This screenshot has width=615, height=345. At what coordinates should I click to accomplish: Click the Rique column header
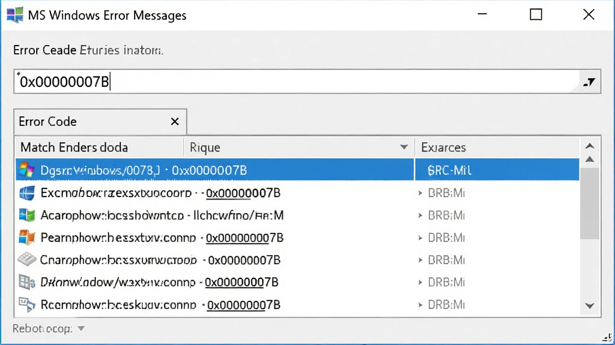[299, 147]
